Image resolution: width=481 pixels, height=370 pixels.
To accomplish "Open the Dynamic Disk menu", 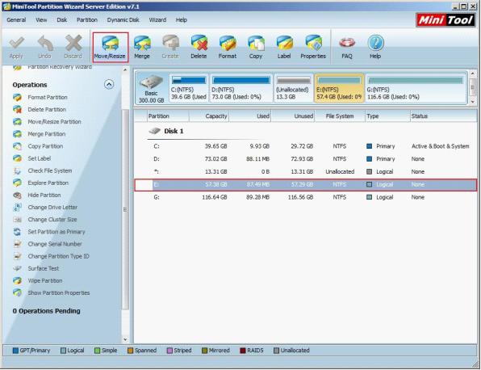I will pos(123,20).
